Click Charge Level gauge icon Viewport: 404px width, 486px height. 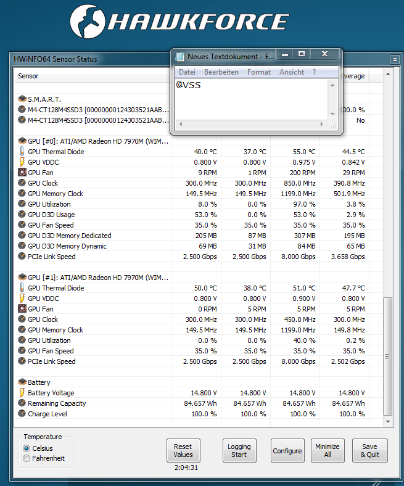tap(22, 413)
